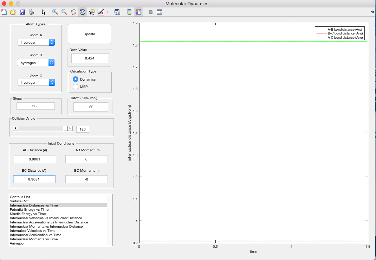Screen dimensions: 376x260
Task: Click the Save Figure floppy disk icon
Action: 22,12
